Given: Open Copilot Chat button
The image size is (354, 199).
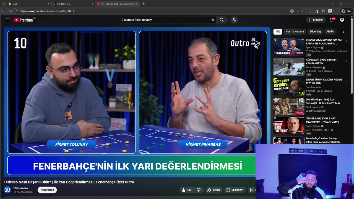Looking at the screenshot, I should (346, 11).
